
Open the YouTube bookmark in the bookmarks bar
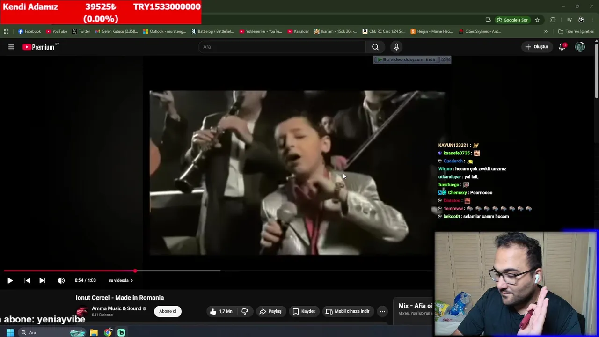pyautogui.click(x=57, y=31)
